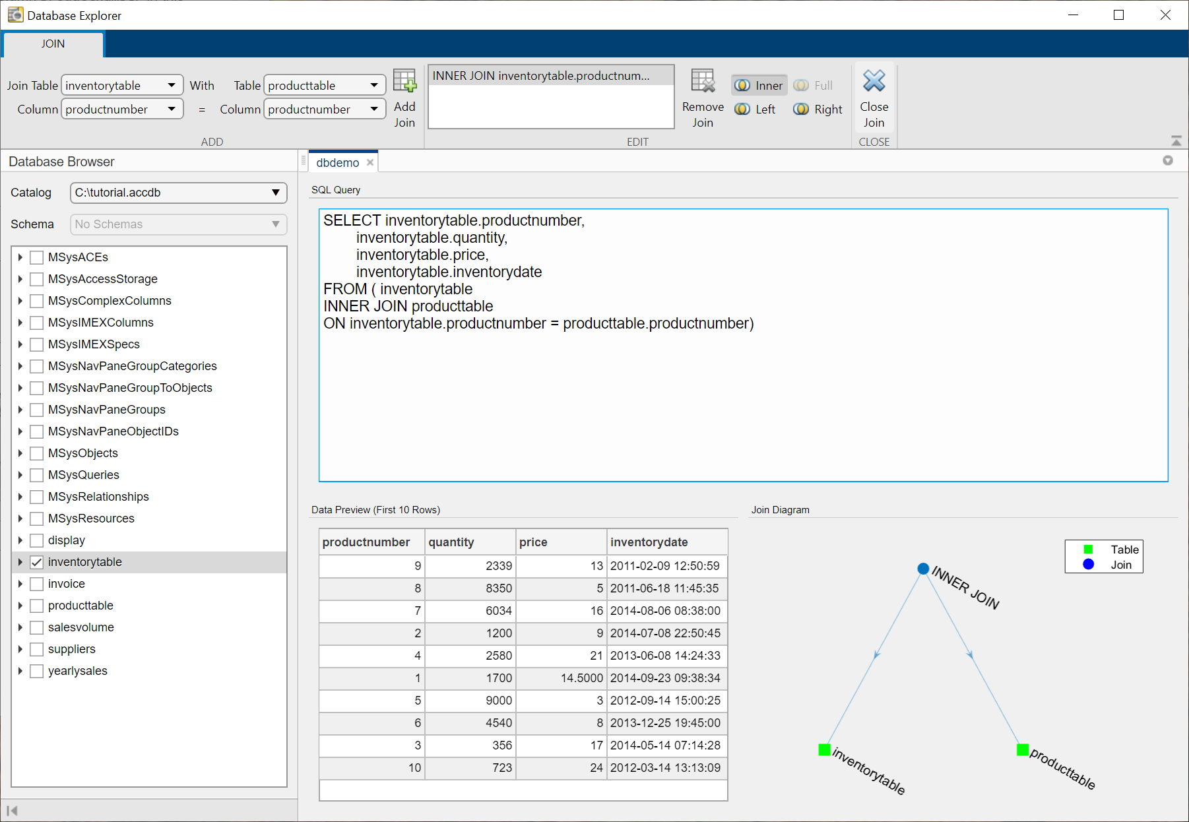Click the blue INNER JOIN node in diagram
The height and width of the screenshot is (822, 1189).
[x=923, y=569]
